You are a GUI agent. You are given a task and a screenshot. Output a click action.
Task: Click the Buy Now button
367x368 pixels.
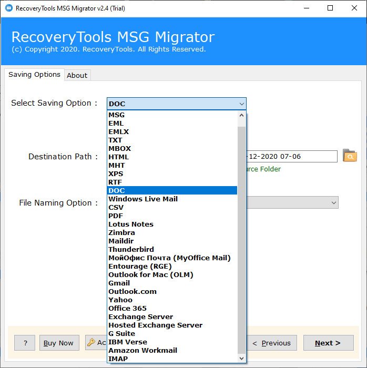59,343
